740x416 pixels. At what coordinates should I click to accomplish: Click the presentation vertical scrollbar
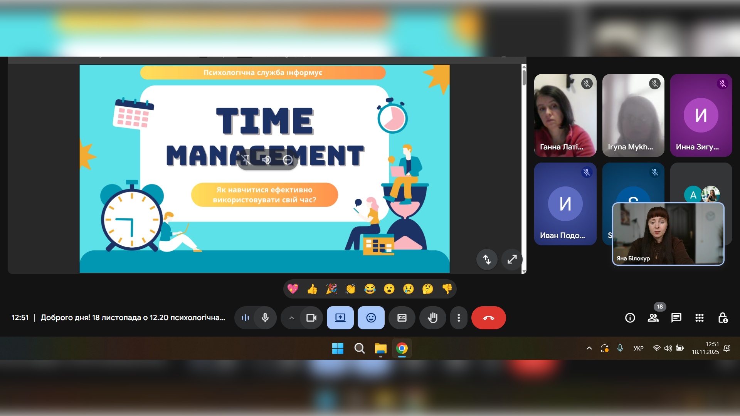coord(524,77)
